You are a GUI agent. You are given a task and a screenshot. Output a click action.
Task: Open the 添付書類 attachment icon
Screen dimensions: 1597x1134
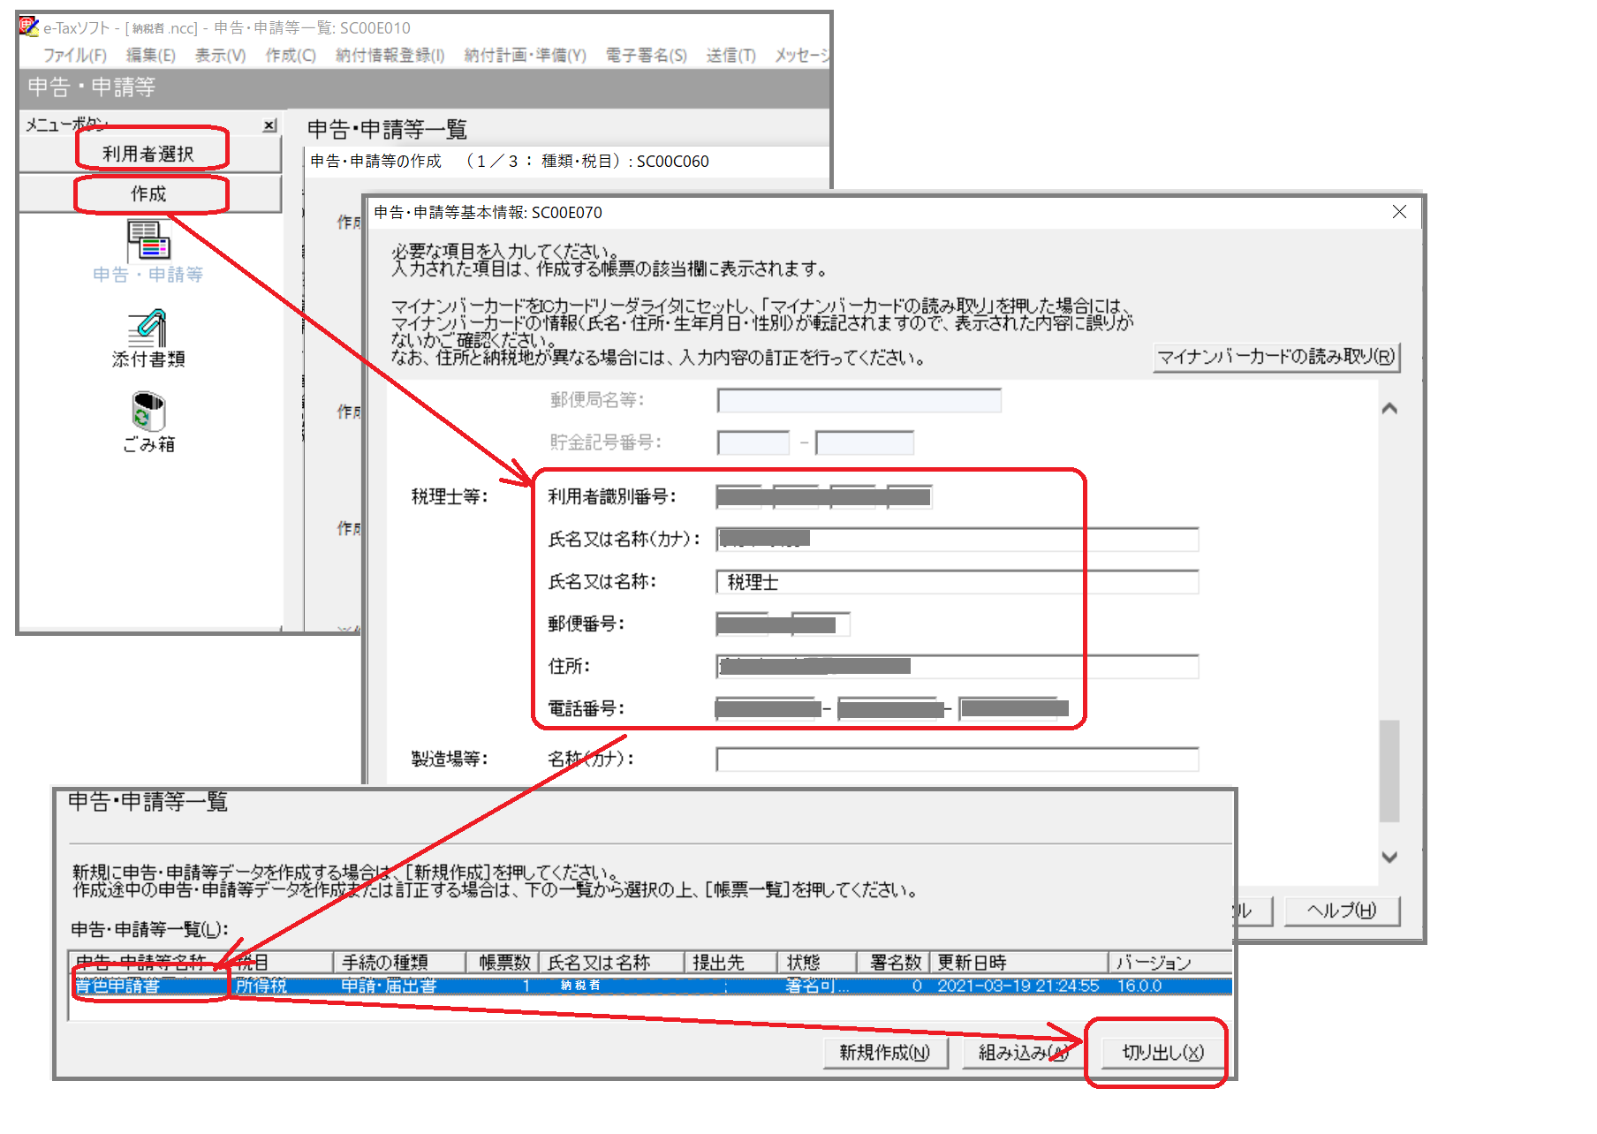148,339
